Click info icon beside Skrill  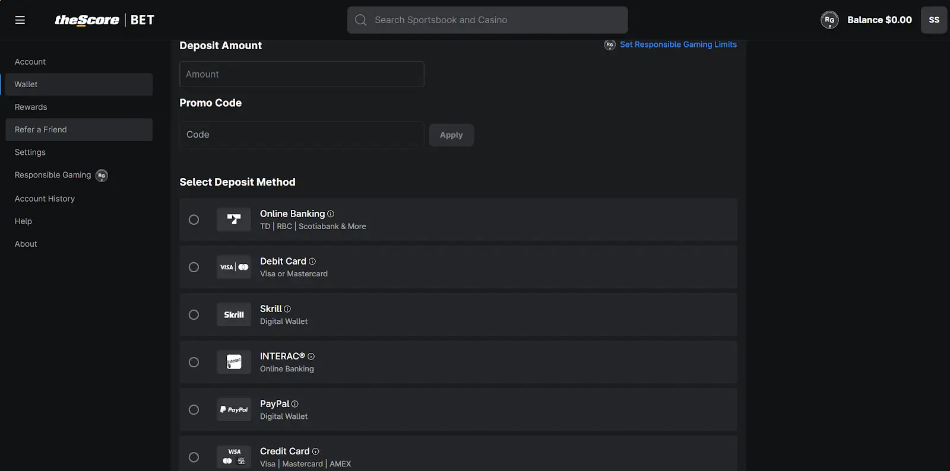tap(287, 309)
